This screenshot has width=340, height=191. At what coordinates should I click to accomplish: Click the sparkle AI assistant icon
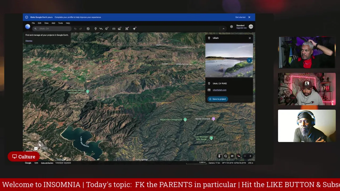pos(134,29)
